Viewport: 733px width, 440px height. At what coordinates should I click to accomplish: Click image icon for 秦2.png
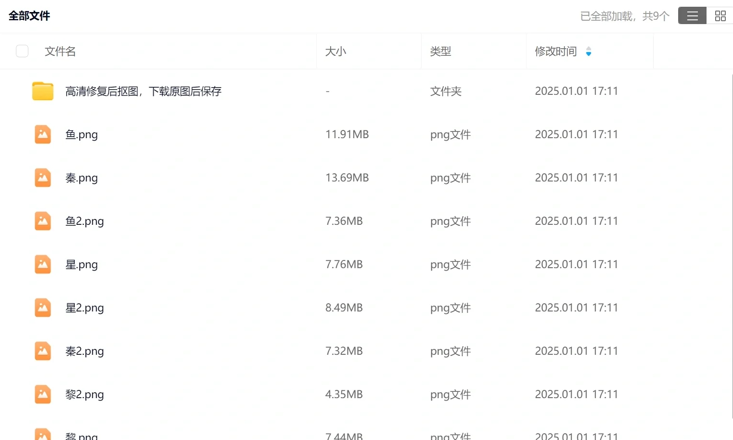click(43, 351)
